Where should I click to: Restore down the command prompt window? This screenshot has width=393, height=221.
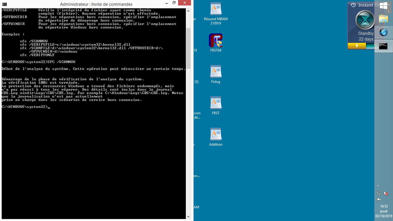pyautogui.click(x=174, y=3)
